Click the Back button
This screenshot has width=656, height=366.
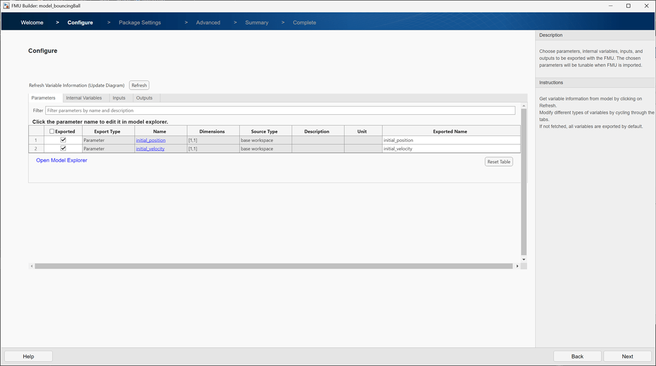pyautogui.click(x=577, y=356)
